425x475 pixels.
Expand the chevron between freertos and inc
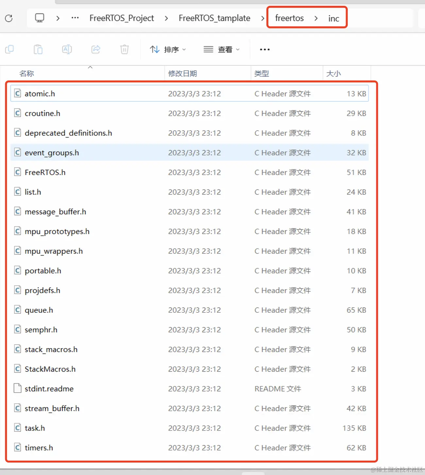(316, 18)
